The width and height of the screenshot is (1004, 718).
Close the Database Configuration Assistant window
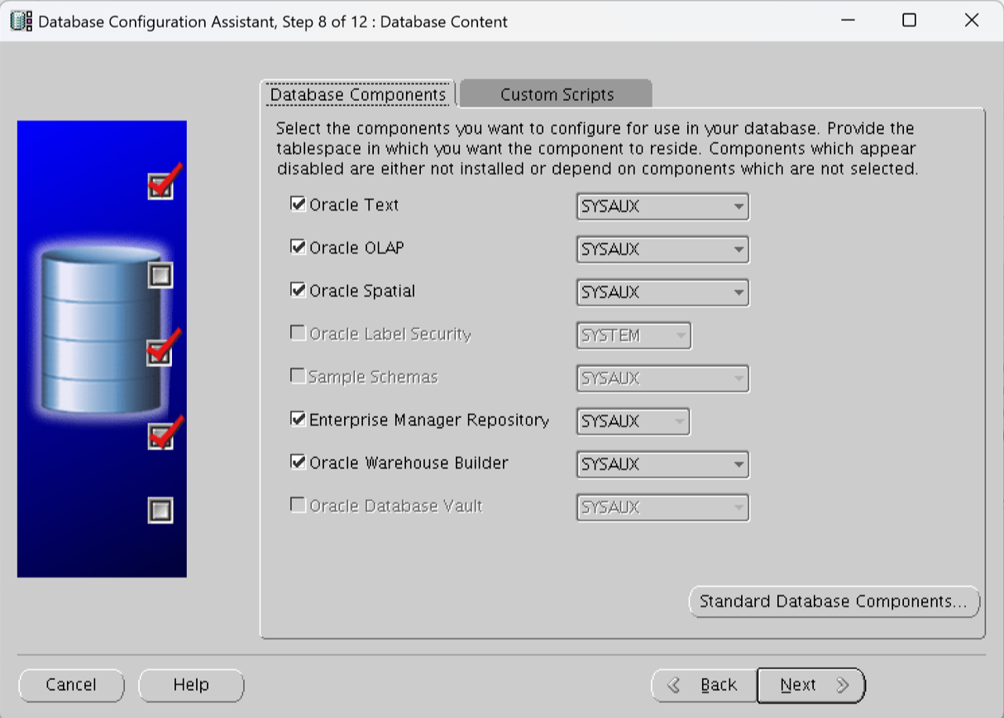point(972,21)
